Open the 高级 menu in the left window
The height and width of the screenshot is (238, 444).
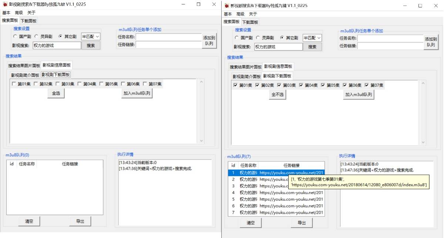pos(19,13)
